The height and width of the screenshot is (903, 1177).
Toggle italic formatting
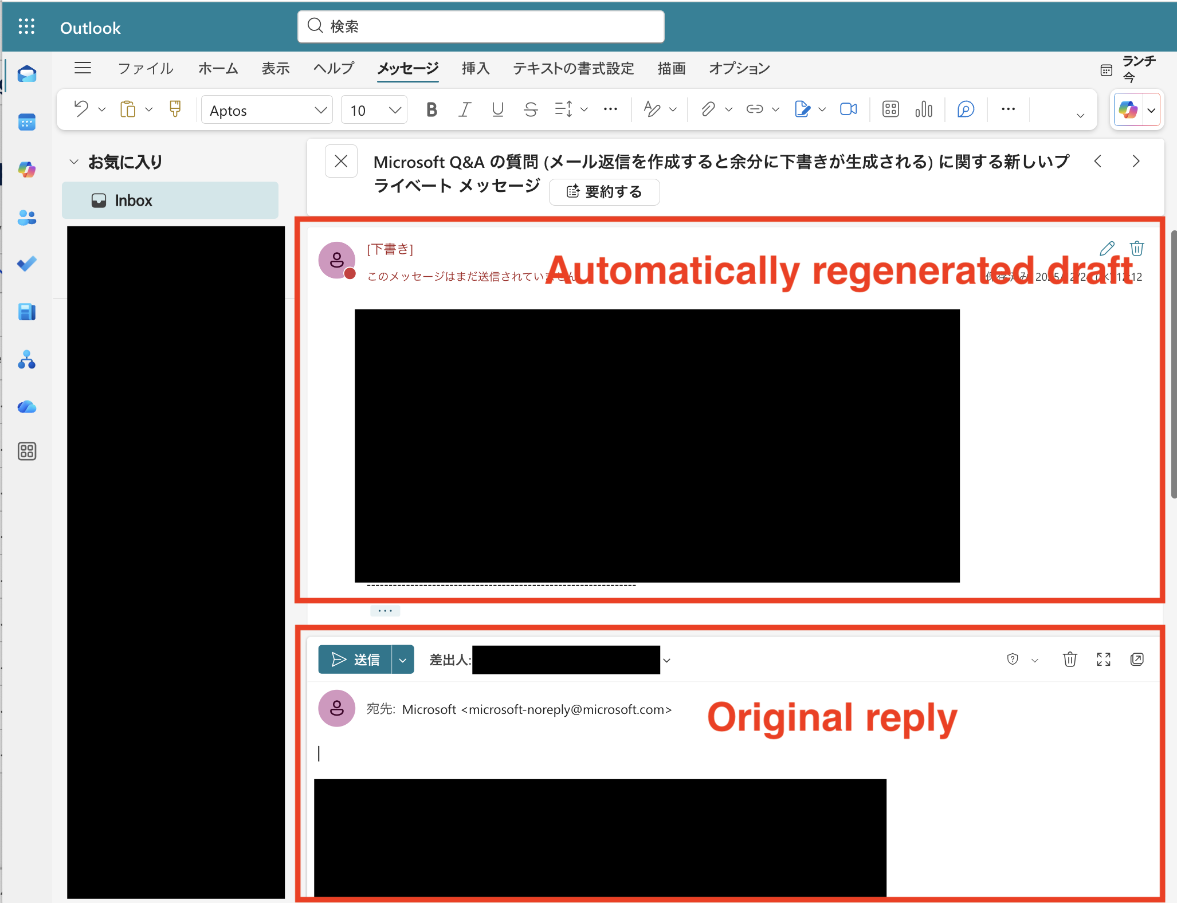[x=465, y=109]
